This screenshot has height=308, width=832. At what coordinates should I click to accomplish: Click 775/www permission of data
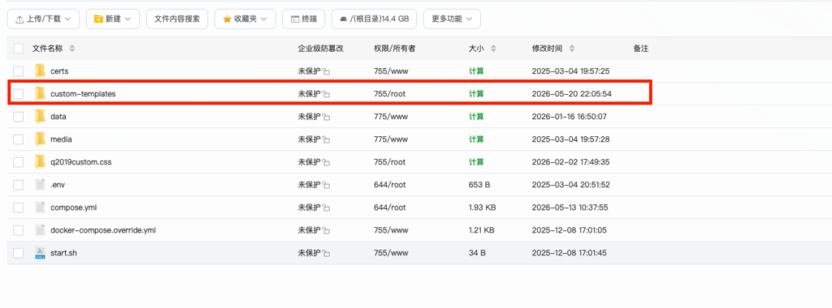[x=391, y=117]
